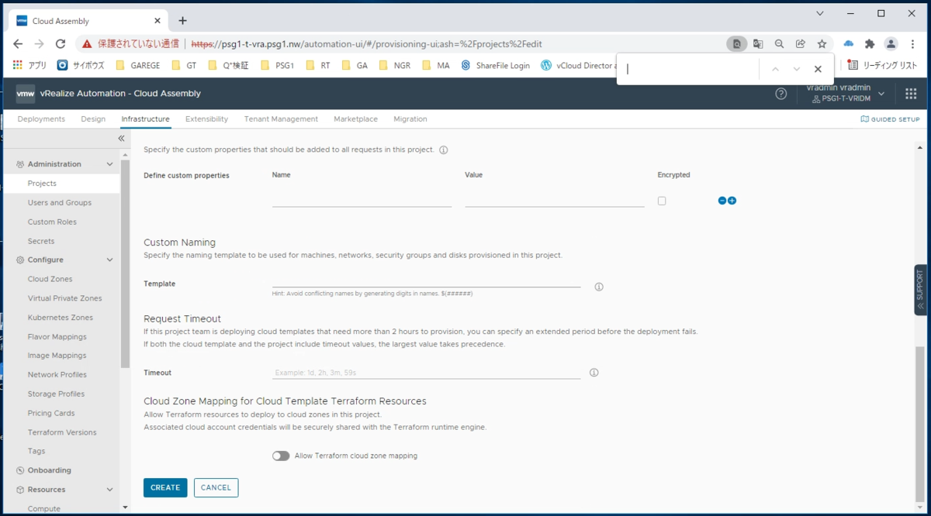931x516 pixels.
Task: Open the Tenant Management tab
Action: click(281, 119)
